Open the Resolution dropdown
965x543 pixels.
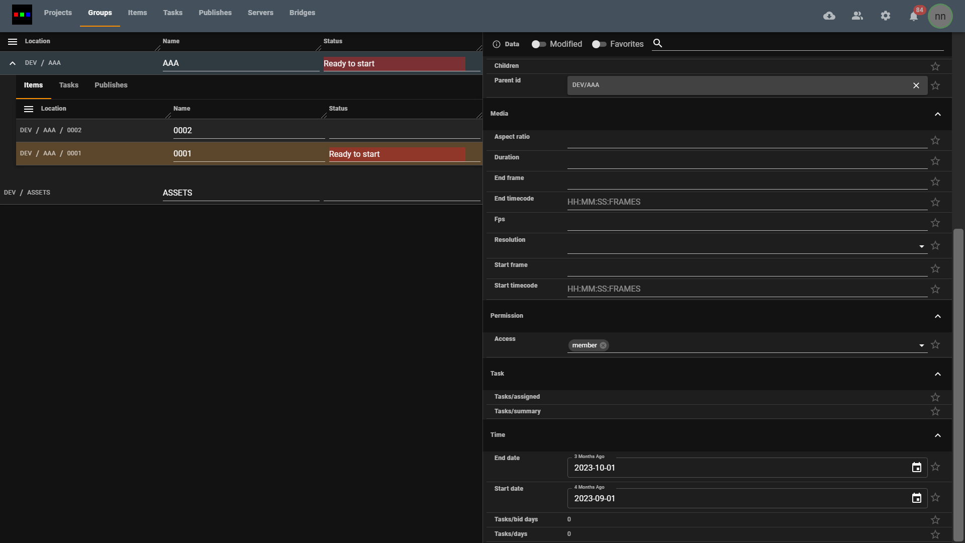point(921,246)
